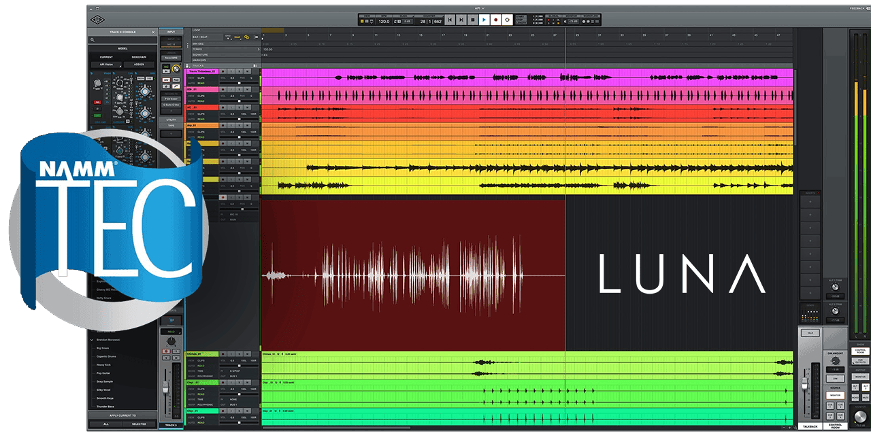Image resolution: width=871 pixels, height=435 pixels.
Task: Open the API session title dropdown
Action: coord(478,8)
